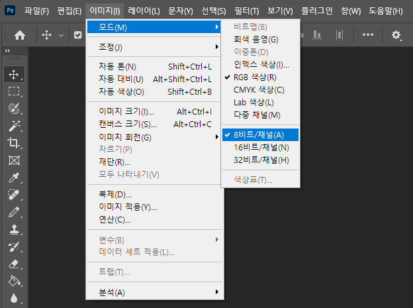Select the Paint Bucket tool
Image resolution: width=413 pixels, height=308 pixels.
point(14,281)
